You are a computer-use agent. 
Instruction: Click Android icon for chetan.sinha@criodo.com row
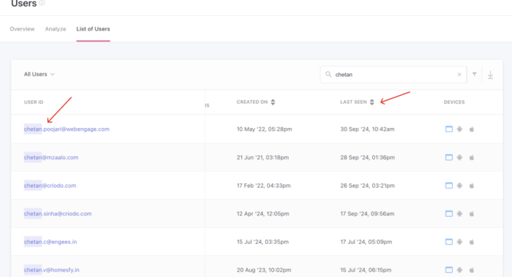point(460,214)
